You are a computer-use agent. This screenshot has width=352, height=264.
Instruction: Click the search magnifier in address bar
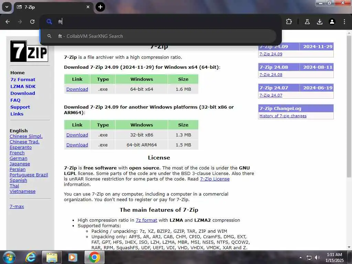coord(49,22)
